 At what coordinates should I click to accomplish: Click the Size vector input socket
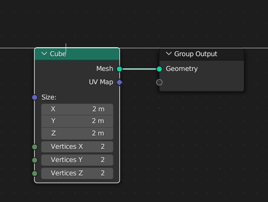click(x=35, y=97)
